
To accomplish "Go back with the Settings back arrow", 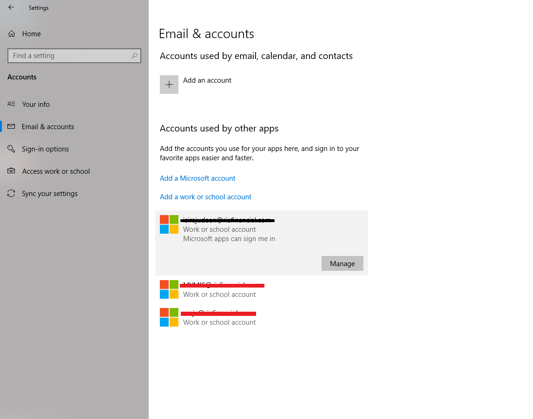I will pyautogui.click(x=11, y=7).
